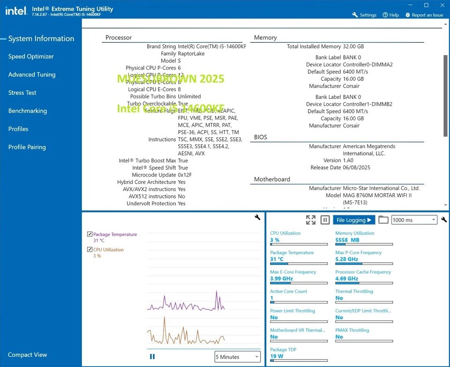Open the 5 Minutes time range dropdown

tap(237, 357)
